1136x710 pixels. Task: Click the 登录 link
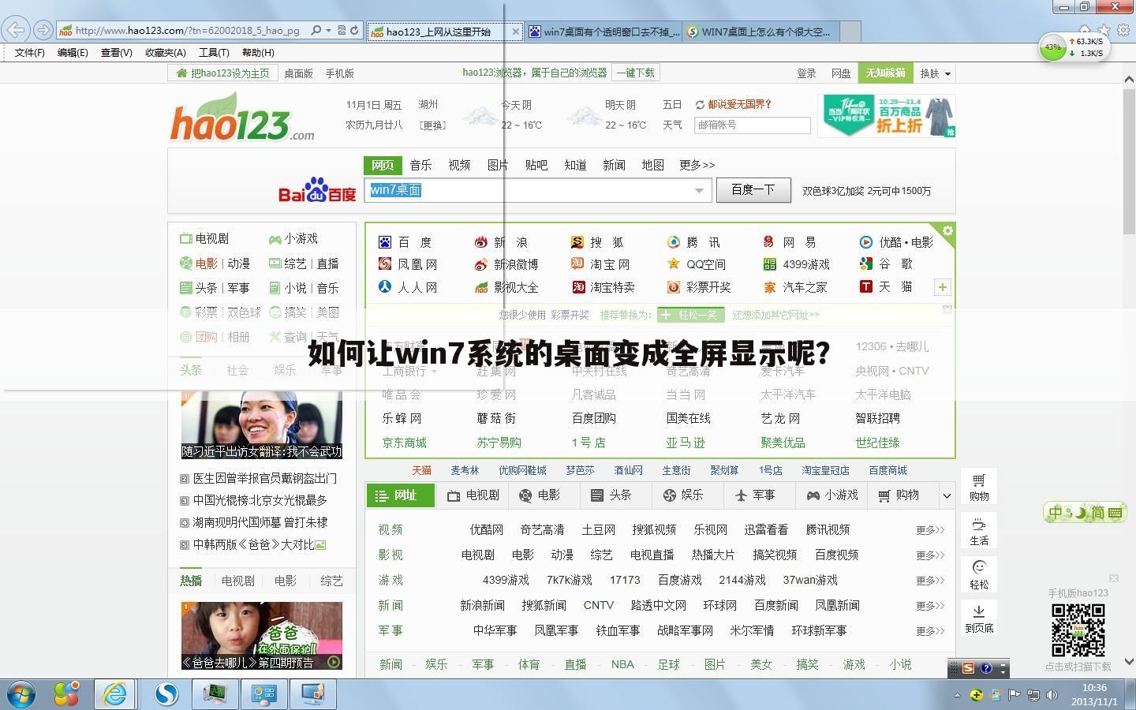[x=806, y=73]
